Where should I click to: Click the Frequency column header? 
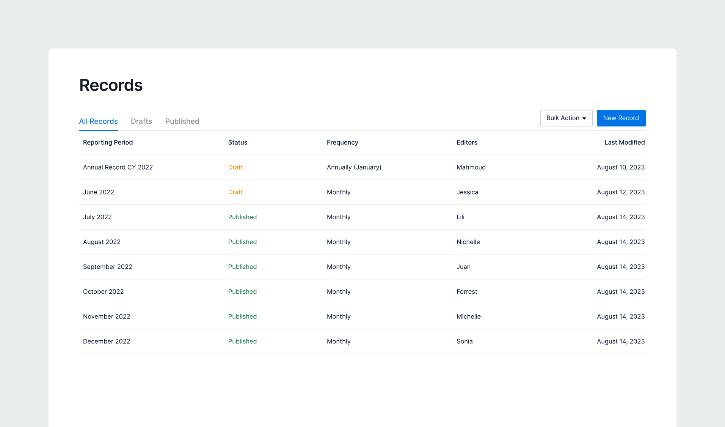tap(342, 142)
